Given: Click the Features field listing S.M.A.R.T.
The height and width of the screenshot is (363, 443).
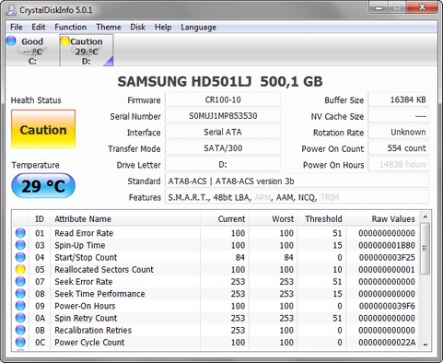Looking at the screenshot, I should click(x=297, y=197).
